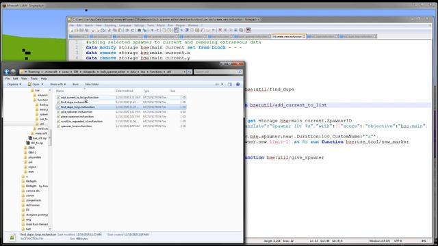Open the Notepad++ Search menu
Image resolution: width=438 pixels, height=246 pixels.
88,25
